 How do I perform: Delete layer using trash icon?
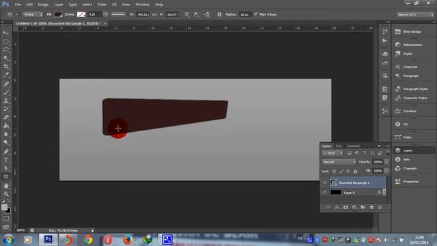(380, 207)
